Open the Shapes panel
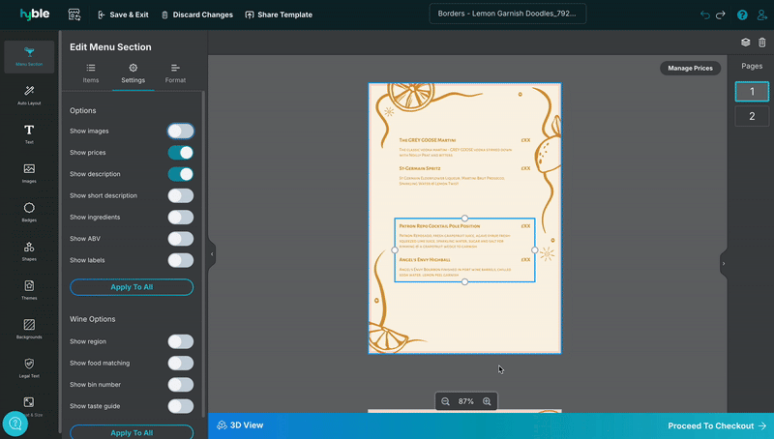 click(29, 251)
